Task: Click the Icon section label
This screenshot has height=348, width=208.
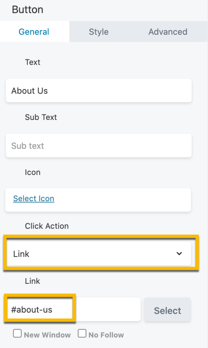Action: click(x=33, y=172)
